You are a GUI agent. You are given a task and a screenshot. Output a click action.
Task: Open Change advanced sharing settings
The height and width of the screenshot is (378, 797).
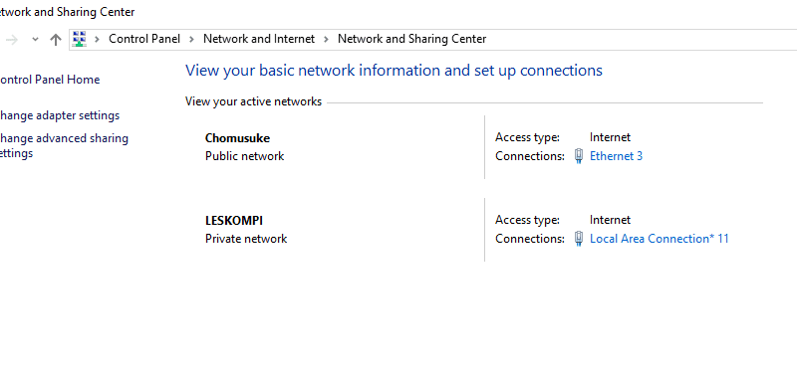click(x=63, y=145)
